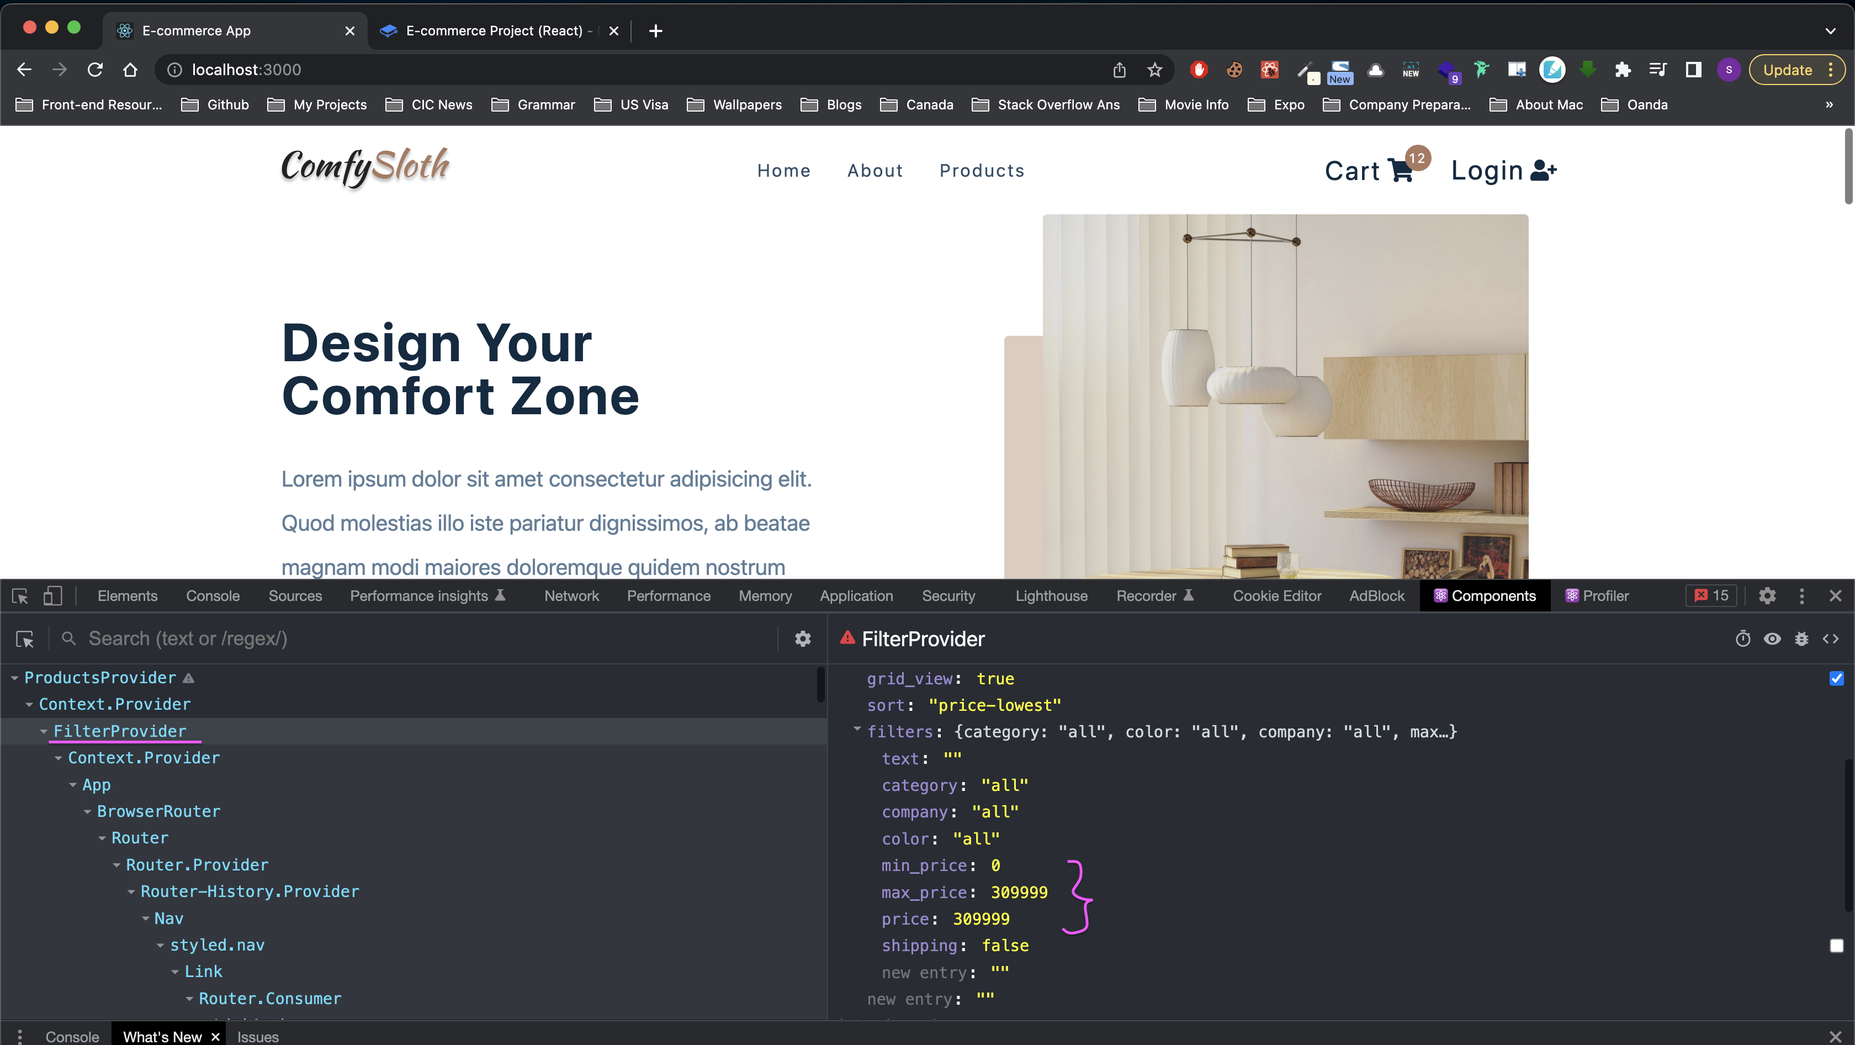Open React DevTools component settings gear

(x=803, y=639)
